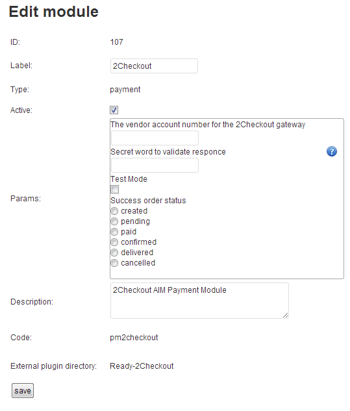This screenshot has width=350, height=411.
Task: Select the confirmed radio option
Action: 114,242
